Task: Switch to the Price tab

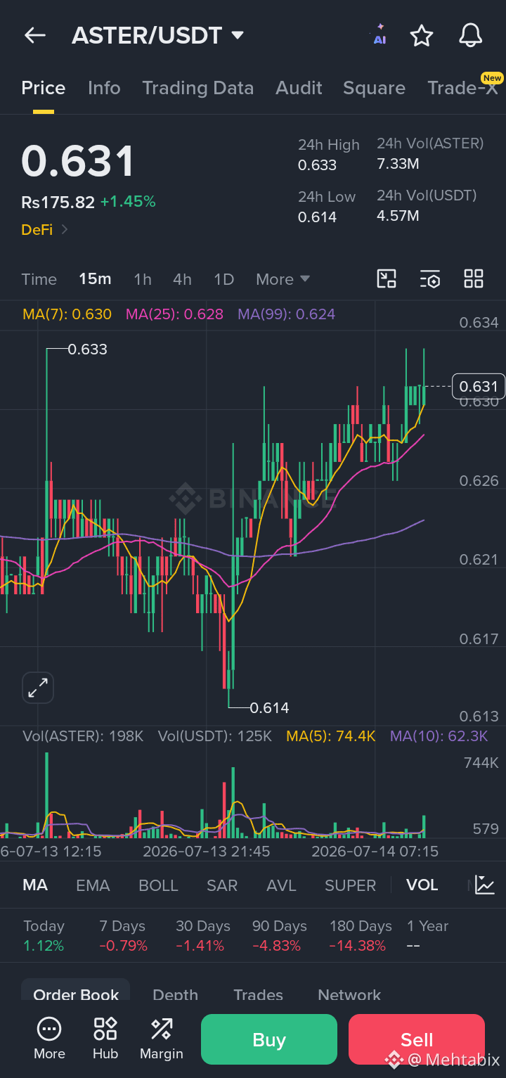Action: [x=44, y=88]
